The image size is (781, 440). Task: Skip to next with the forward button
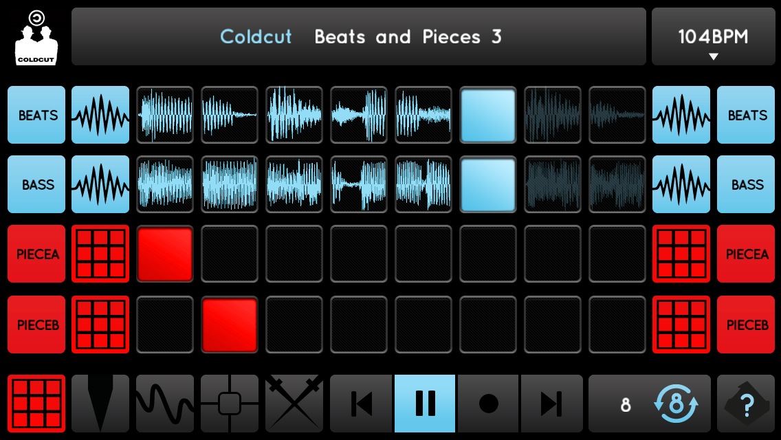[551, 404]
